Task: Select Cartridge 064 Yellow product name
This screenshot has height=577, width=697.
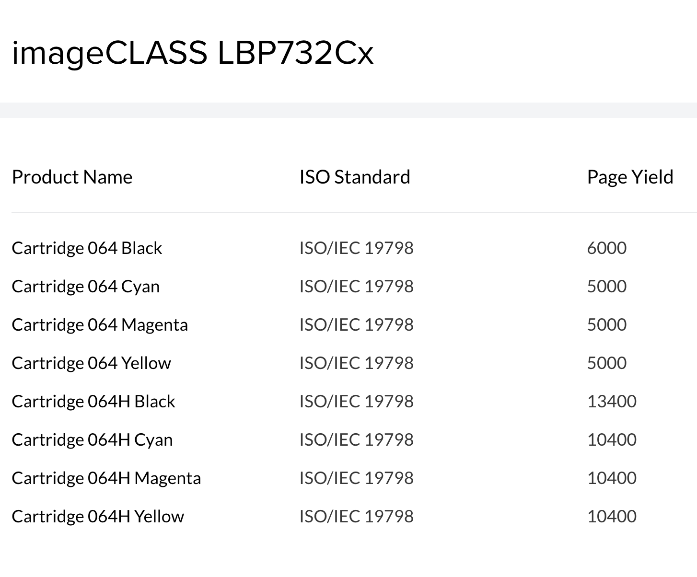Action: pos(91,363)
